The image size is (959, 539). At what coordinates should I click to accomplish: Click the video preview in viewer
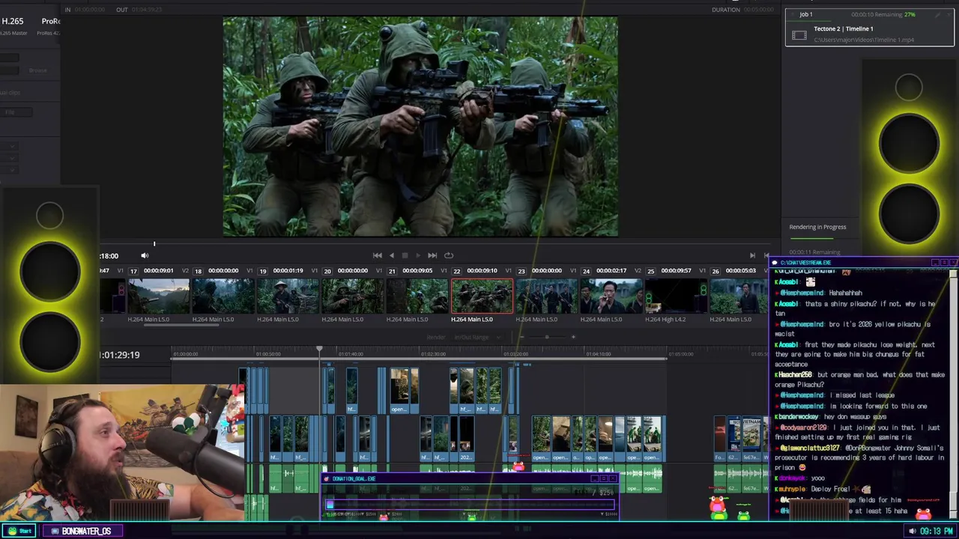(420, 127)
